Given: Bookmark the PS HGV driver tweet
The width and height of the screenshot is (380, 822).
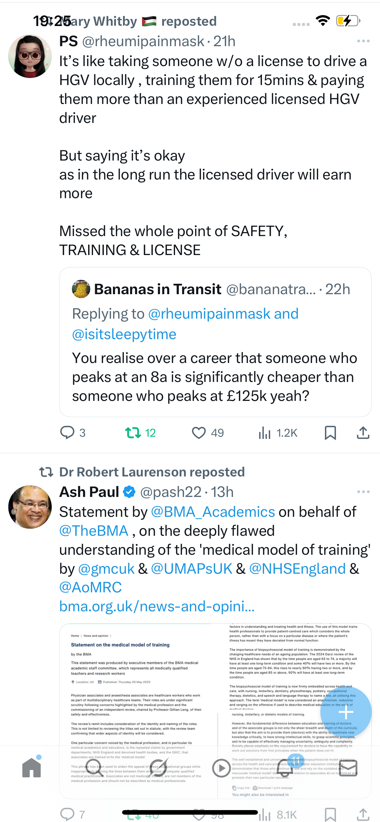Looking at the screenshot, I should click(330, 433).
